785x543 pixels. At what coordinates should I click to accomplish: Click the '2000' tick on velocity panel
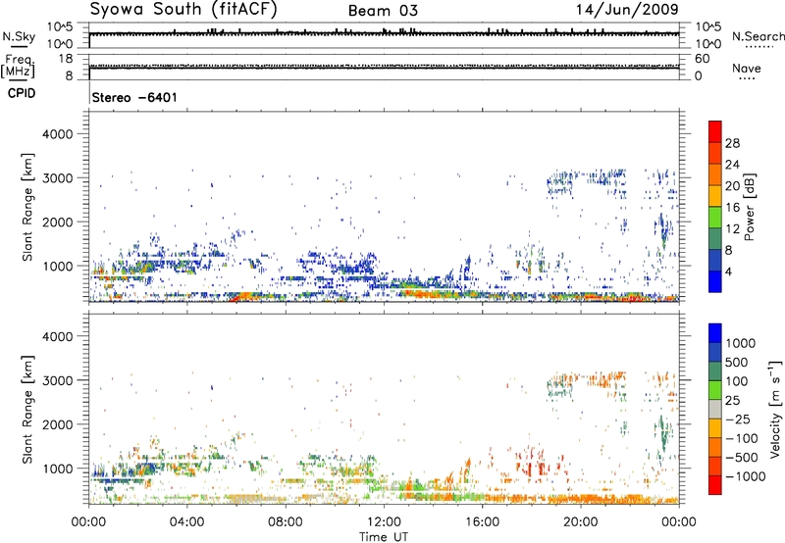[x=57, y=424]
